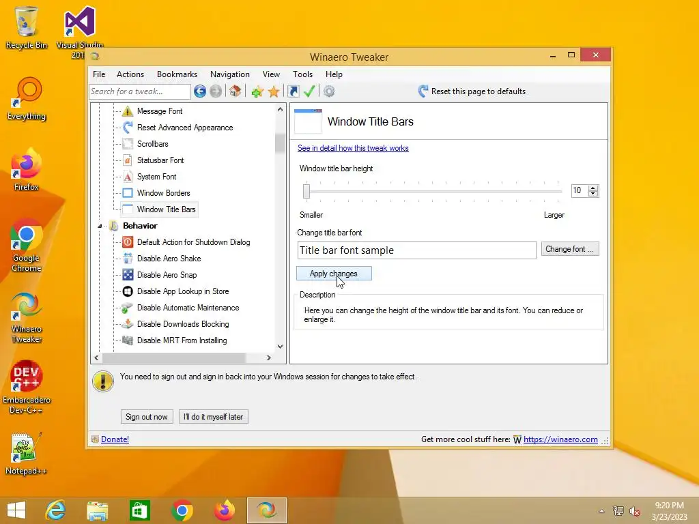Click the Search for a tweak field
Image resolution: width=699 pixels, height=524 pixels.
tap(140, 91)
